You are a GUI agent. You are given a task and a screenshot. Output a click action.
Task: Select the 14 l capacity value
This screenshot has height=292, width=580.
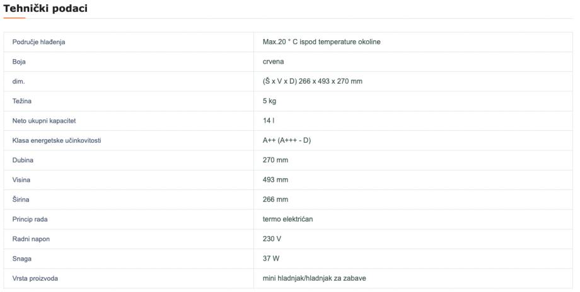tap(268, 120)
